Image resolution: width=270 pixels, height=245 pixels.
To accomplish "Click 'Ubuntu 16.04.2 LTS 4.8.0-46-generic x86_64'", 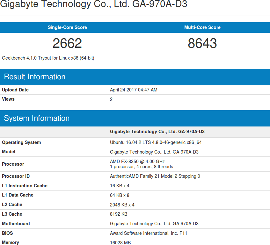I will coord(156,142).
